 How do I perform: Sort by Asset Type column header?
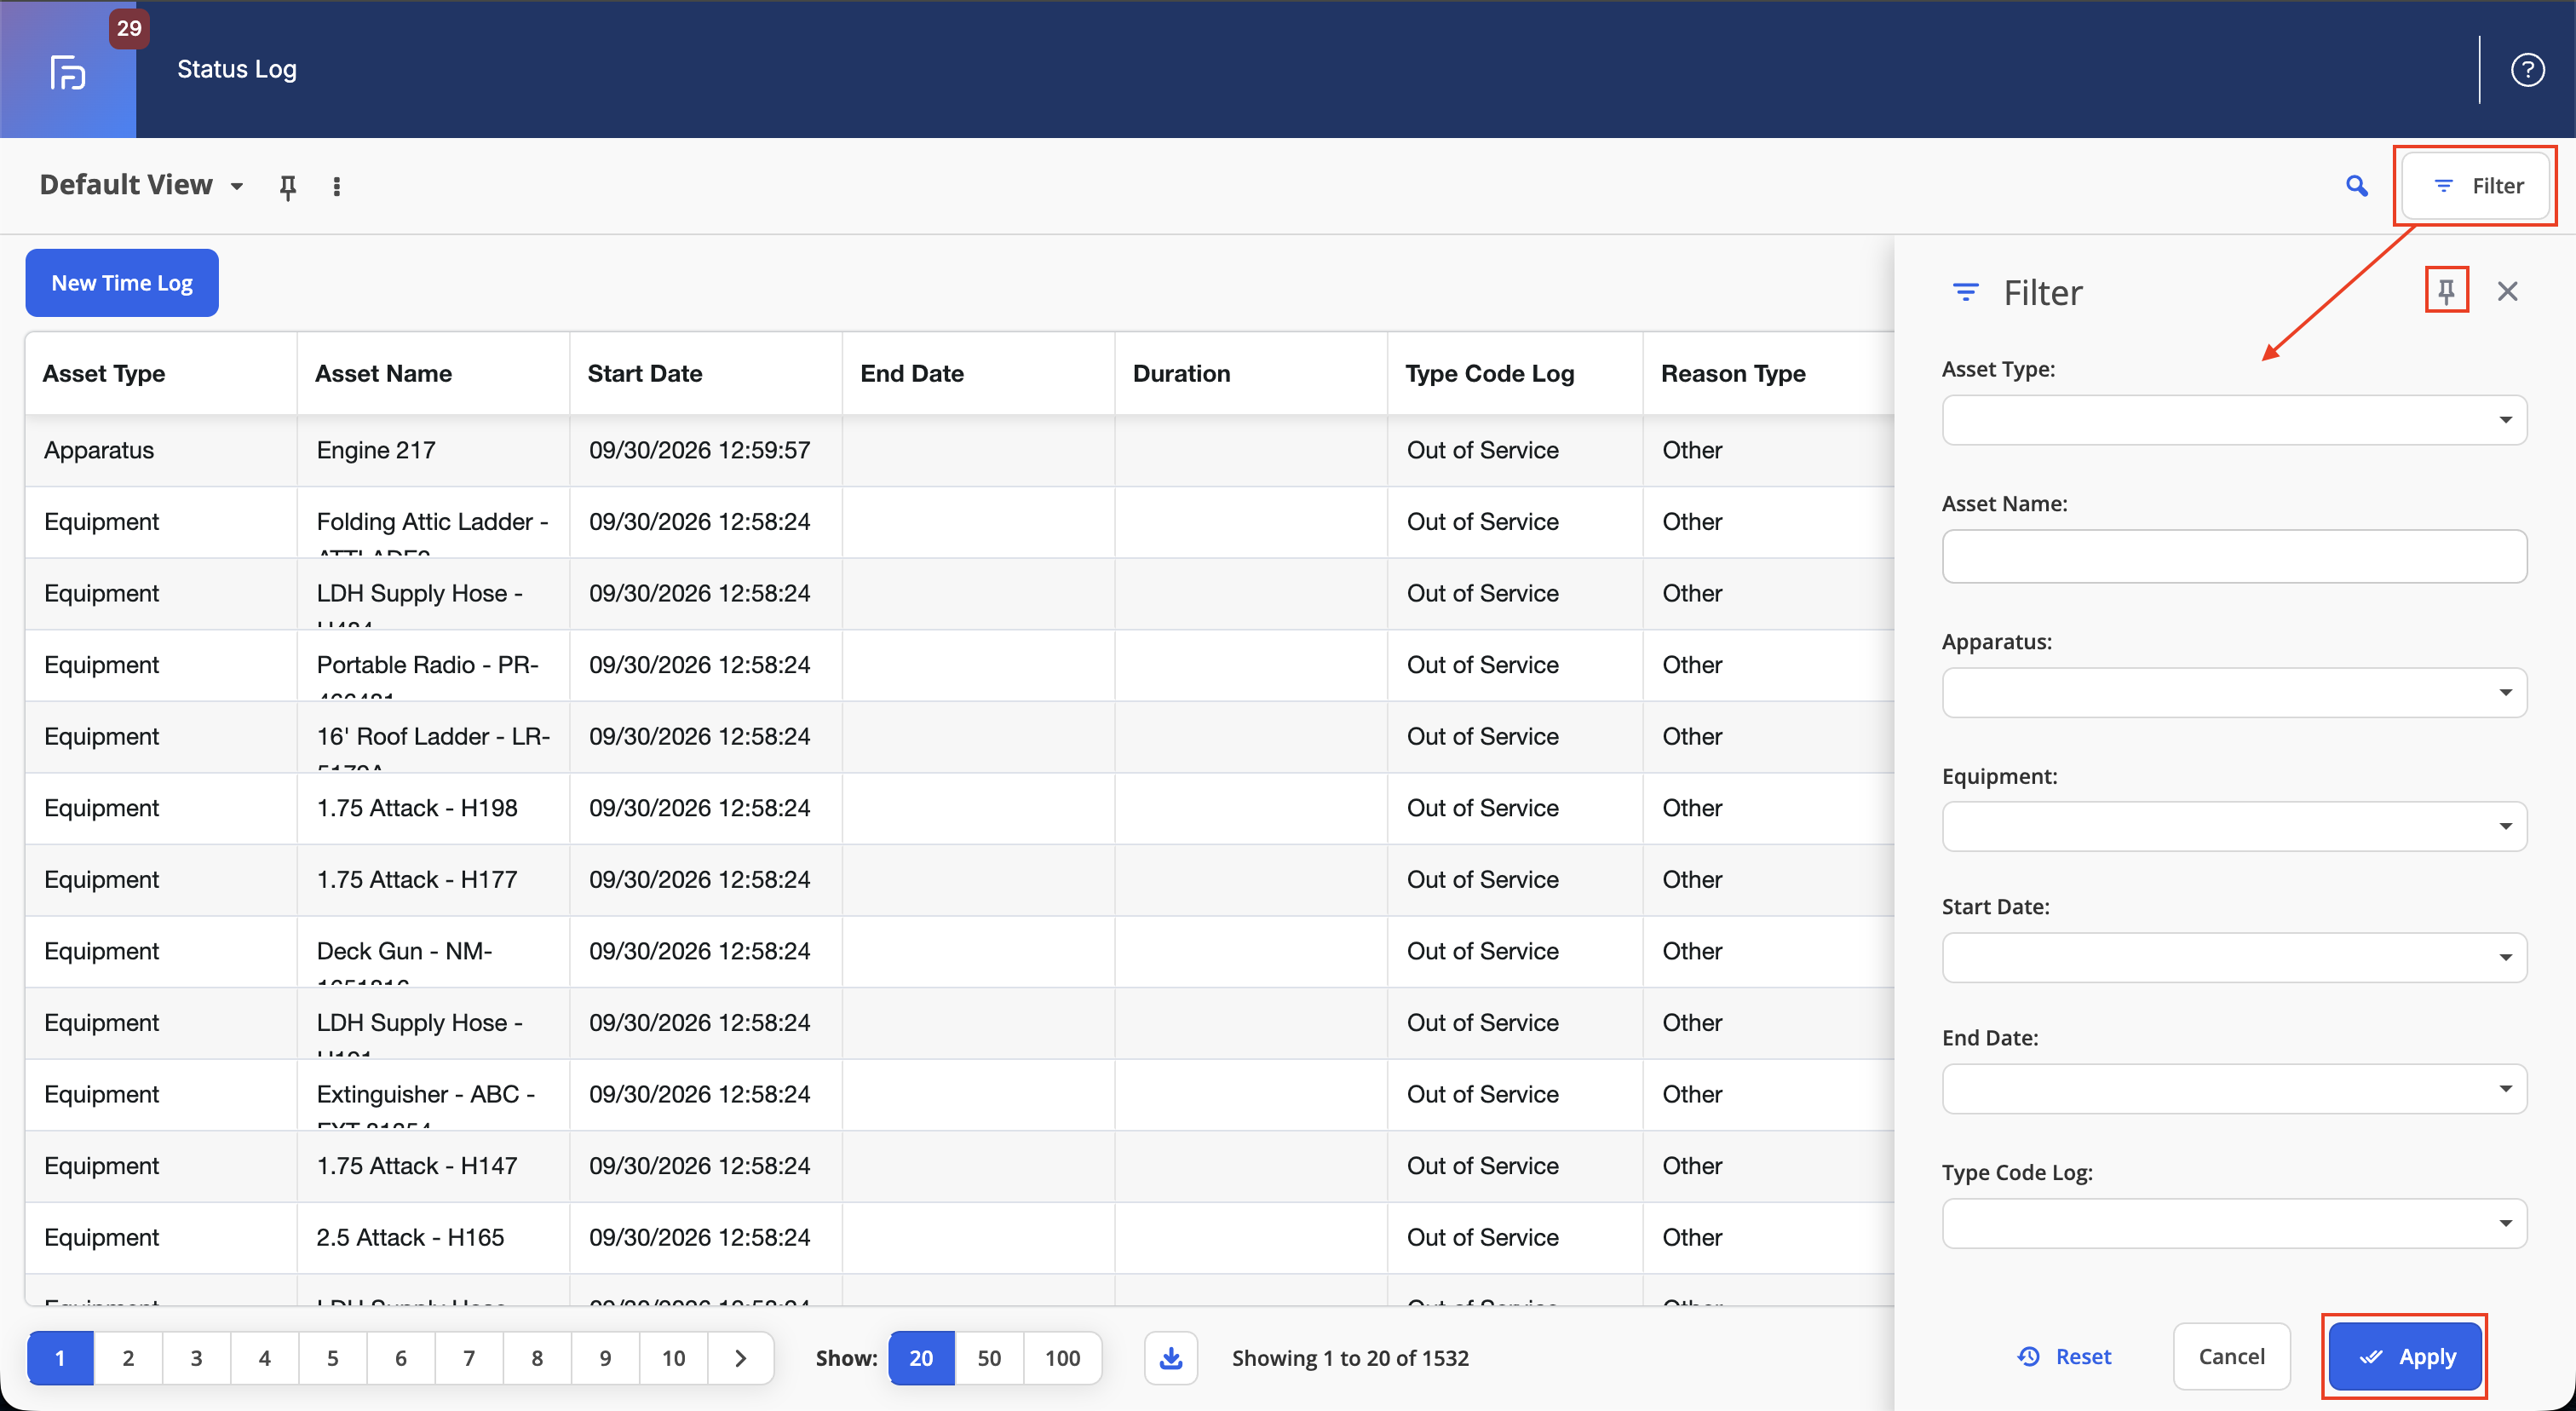pyautogui.click(x=161, y=374)
